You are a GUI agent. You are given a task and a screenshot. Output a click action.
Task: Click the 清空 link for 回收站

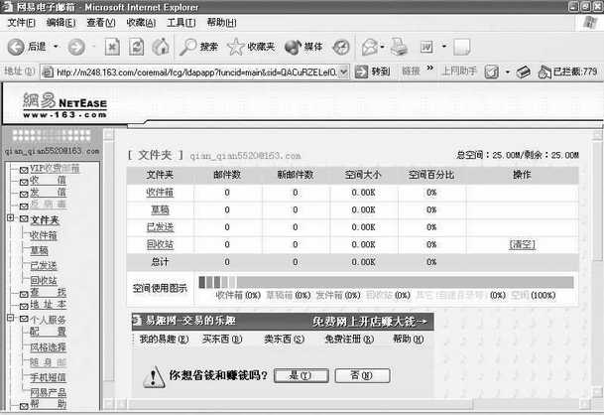click(522, 244)
